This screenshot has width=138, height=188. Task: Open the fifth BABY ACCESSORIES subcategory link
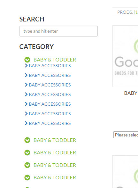[x=50, y=104]
